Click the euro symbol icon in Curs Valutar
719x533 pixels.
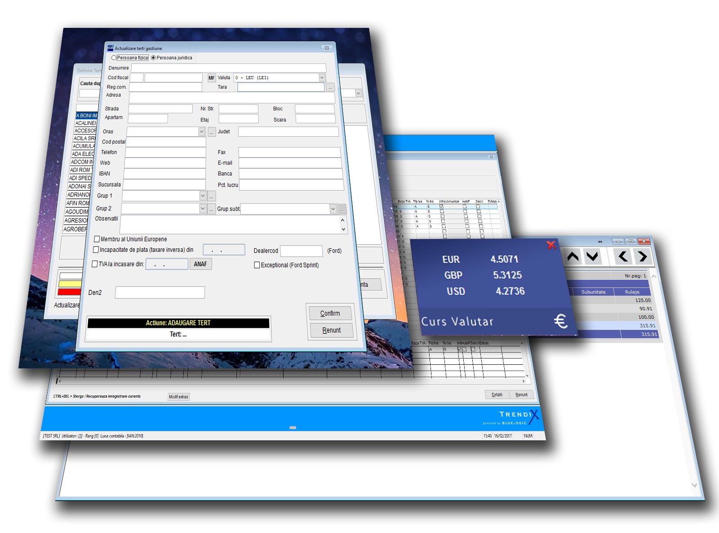(560, 321)
